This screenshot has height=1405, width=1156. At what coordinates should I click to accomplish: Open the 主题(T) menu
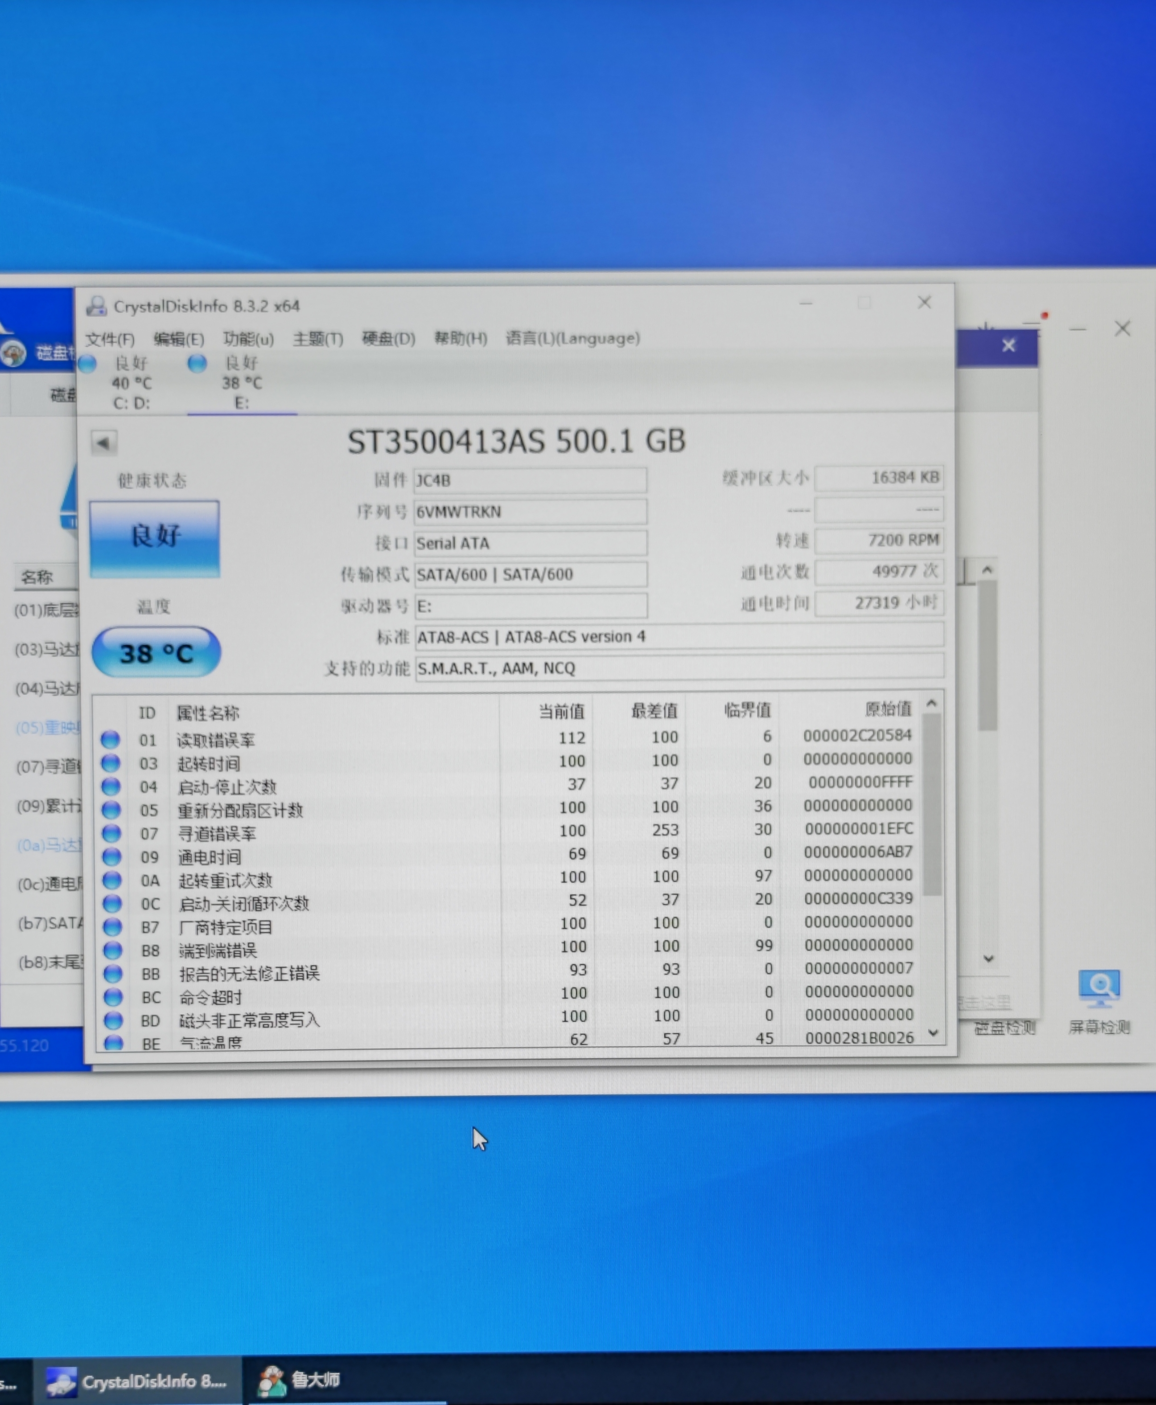317,339
